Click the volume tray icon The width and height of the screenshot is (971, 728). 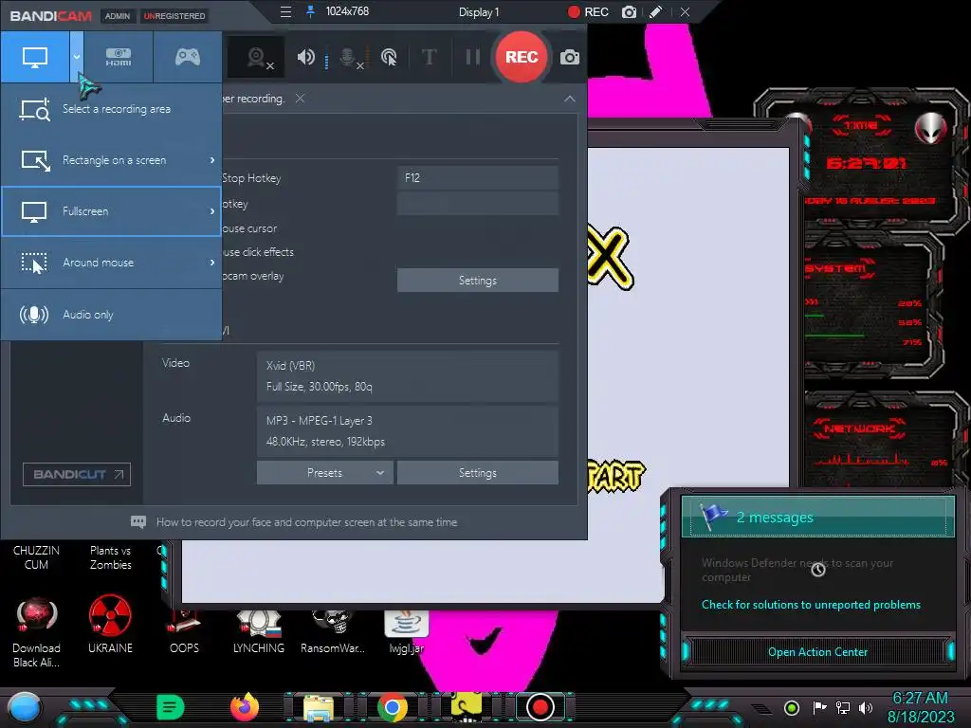point(866,707)
